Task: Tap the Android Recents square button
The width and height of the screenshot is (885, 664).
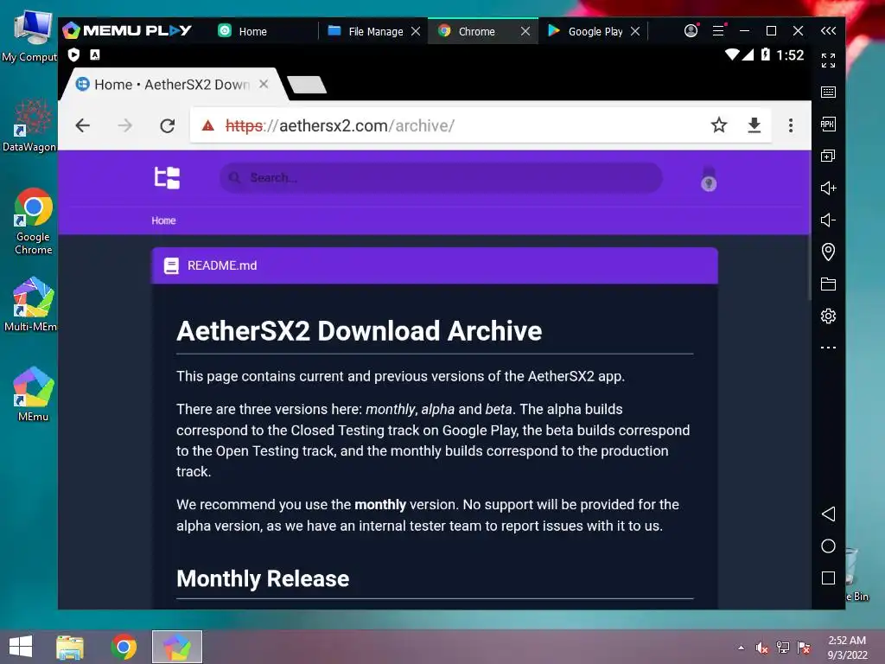Action: [x=828, y=578]
